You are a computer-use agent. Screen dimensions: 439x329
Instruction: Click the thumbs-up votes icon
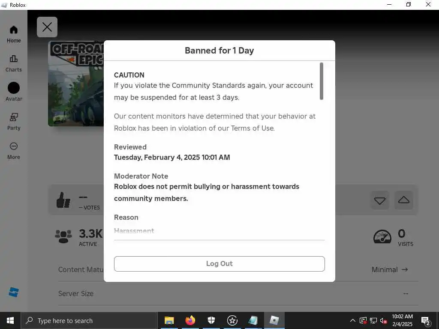click(x=63, y=200)
